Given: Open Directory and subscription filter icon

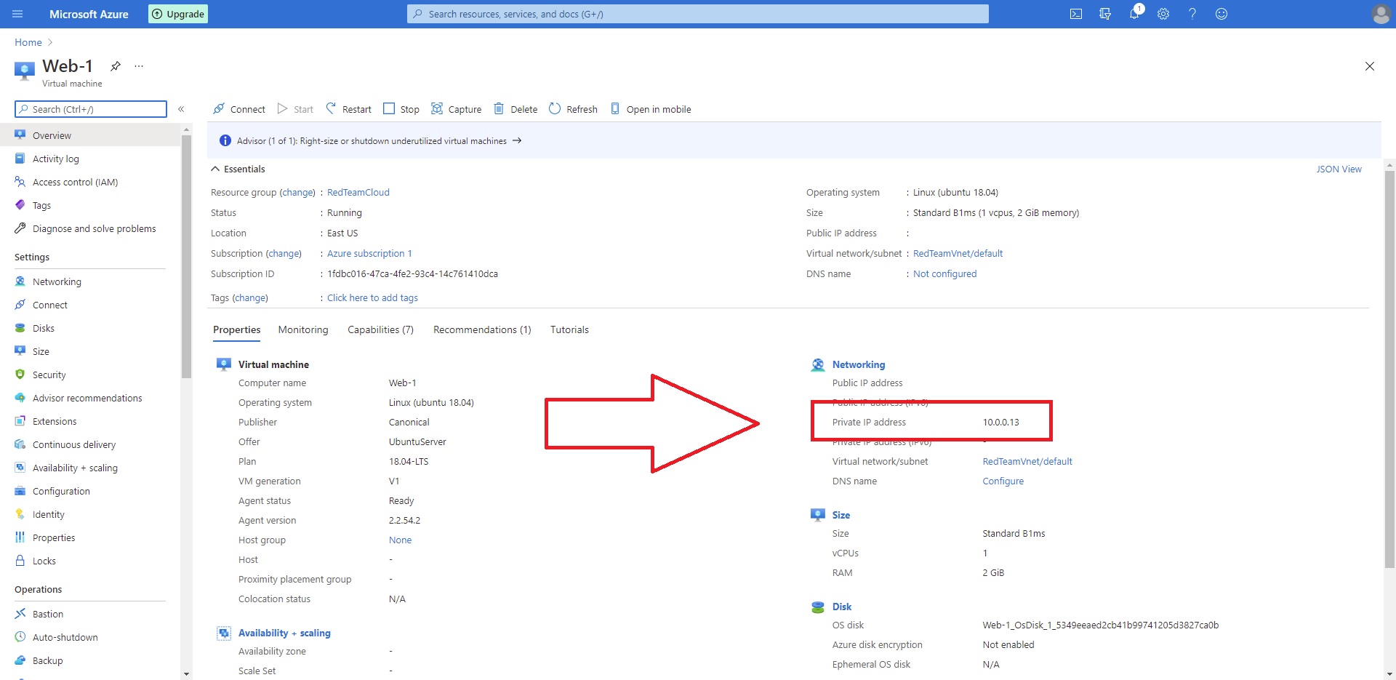Looking at the screenshot, I should point(1105,14).
